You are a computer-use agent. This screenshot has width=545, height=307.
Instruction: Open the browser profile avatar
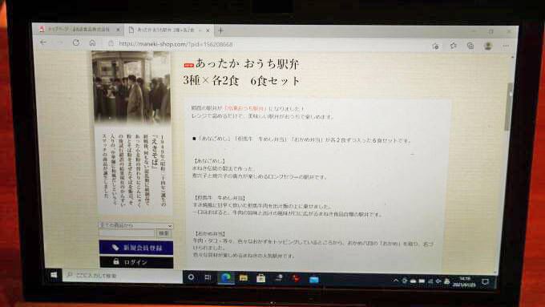click(x=488, y=46)
